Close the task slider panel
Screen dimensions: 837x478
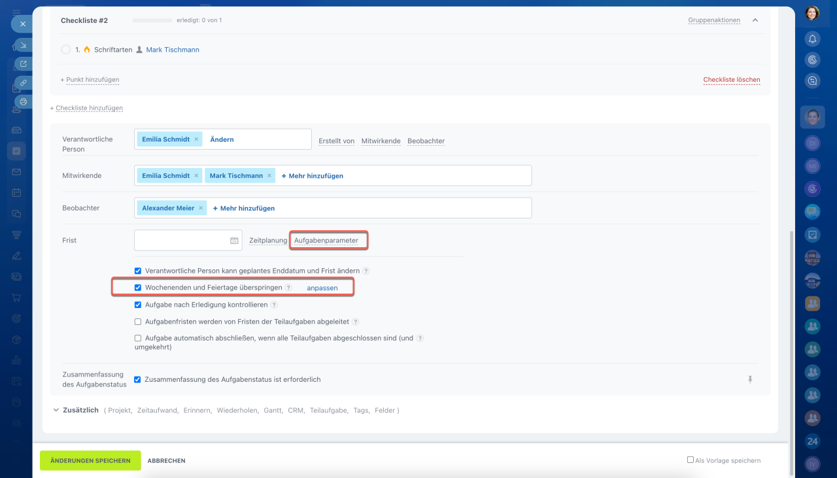point(22,24)
